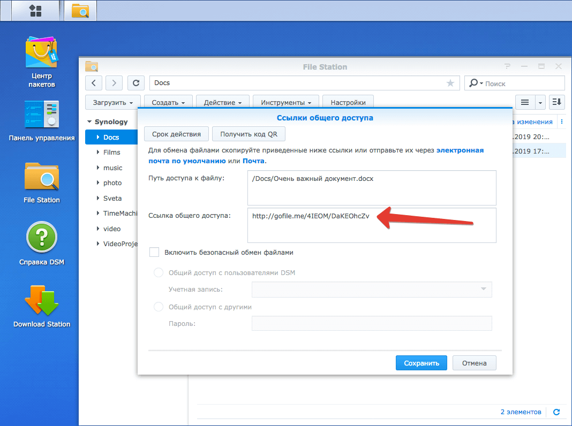The image size is (572, 426).
Task: Select sharing with DSM users radio option
Action: click(x=159, y=273)
